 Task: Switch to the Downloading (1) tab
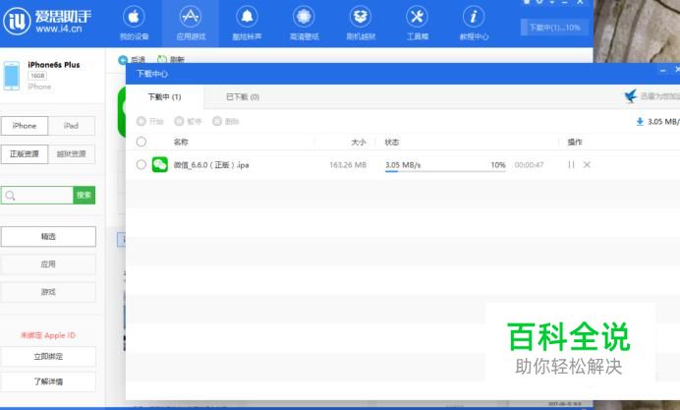click(164, 97)
